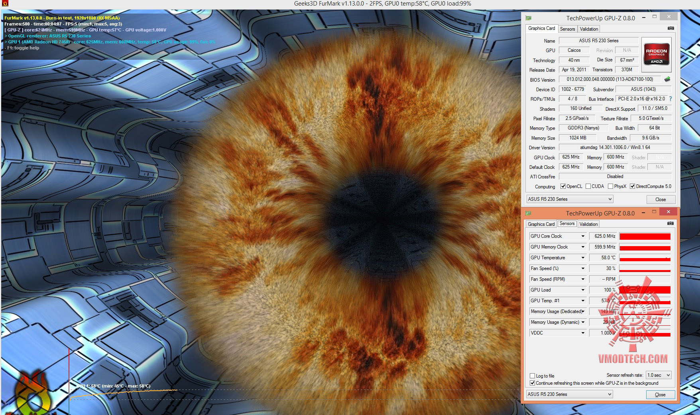700x415 pixels.
Task: Open the Fan Speed (RPM) sensor dropdown
Action: 582,279
